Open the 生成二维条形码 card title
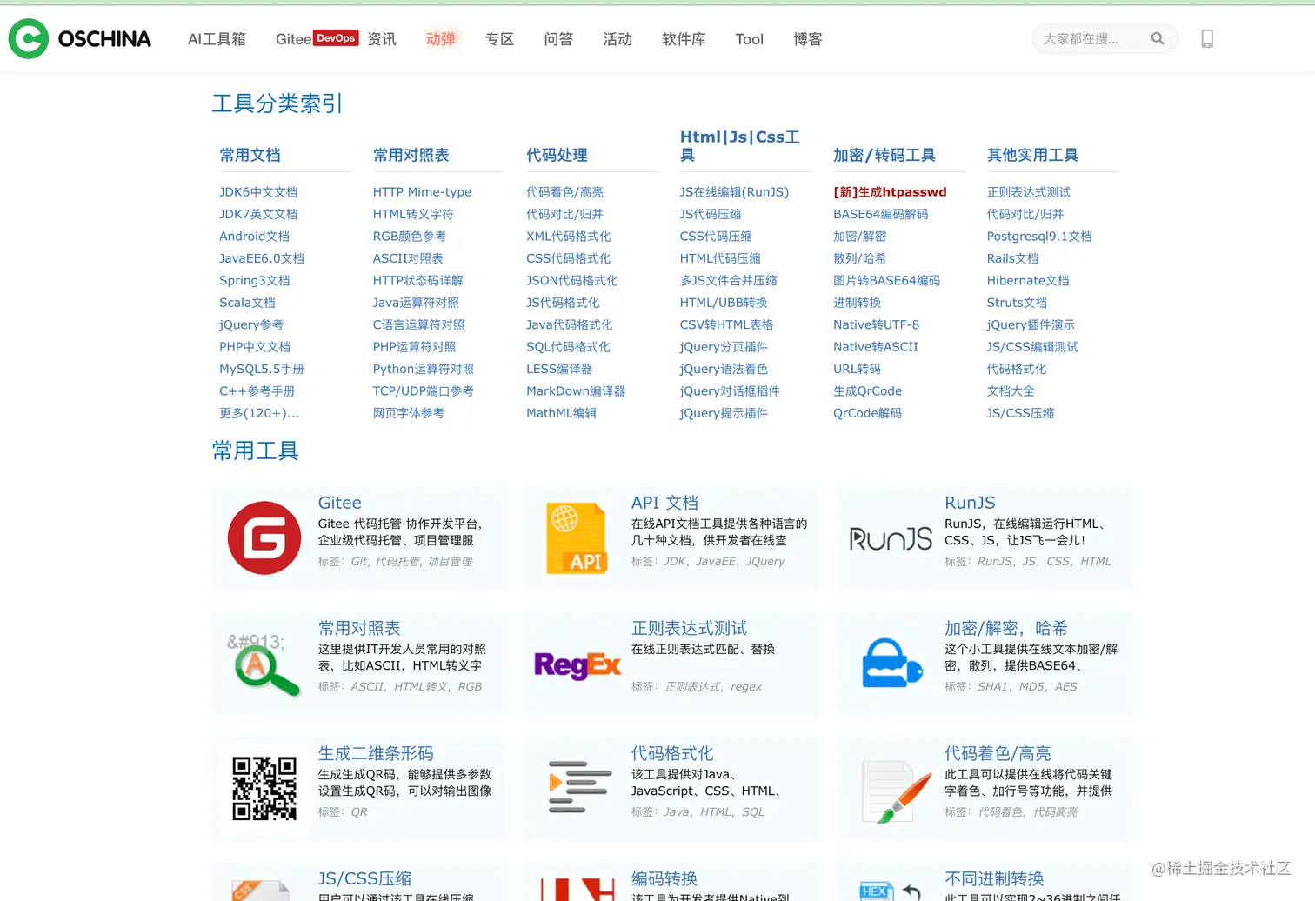The image size is (1315, 901). 376,753
